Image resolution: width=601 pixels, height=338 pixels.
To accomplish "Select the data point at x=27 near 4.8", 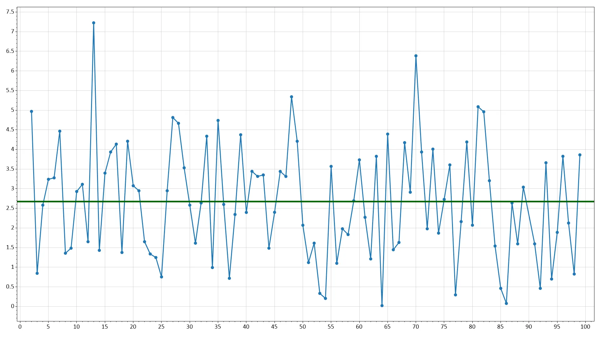I will (173, 118).
